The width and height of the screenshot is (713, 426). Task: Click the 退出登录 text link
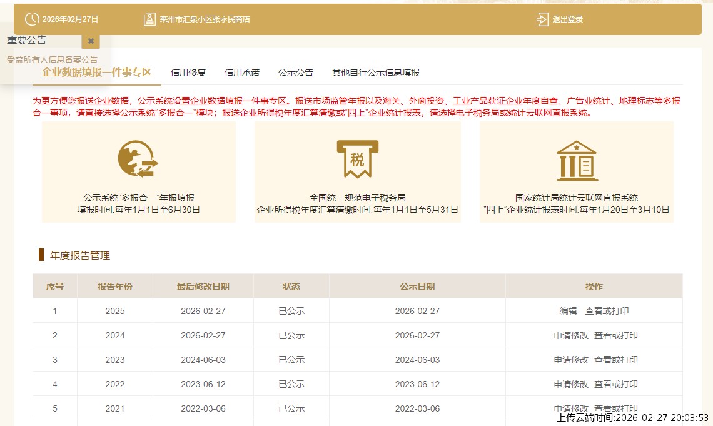pyautogui.click(x=567, y=19)
